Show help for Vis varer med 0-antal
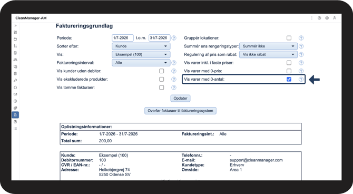This screenshot has width=353, height=194. coord(301,79)
